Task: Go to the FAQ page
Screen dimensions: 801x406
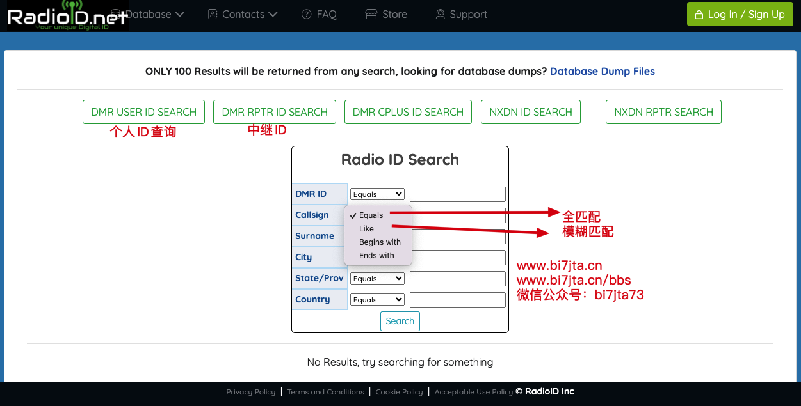Action: (x=319, y=14)
